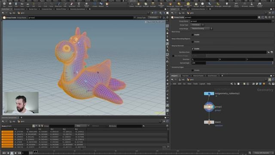275x155 pixels.
Task: Select the Metaball shelf tool
Action: (101, 5)
